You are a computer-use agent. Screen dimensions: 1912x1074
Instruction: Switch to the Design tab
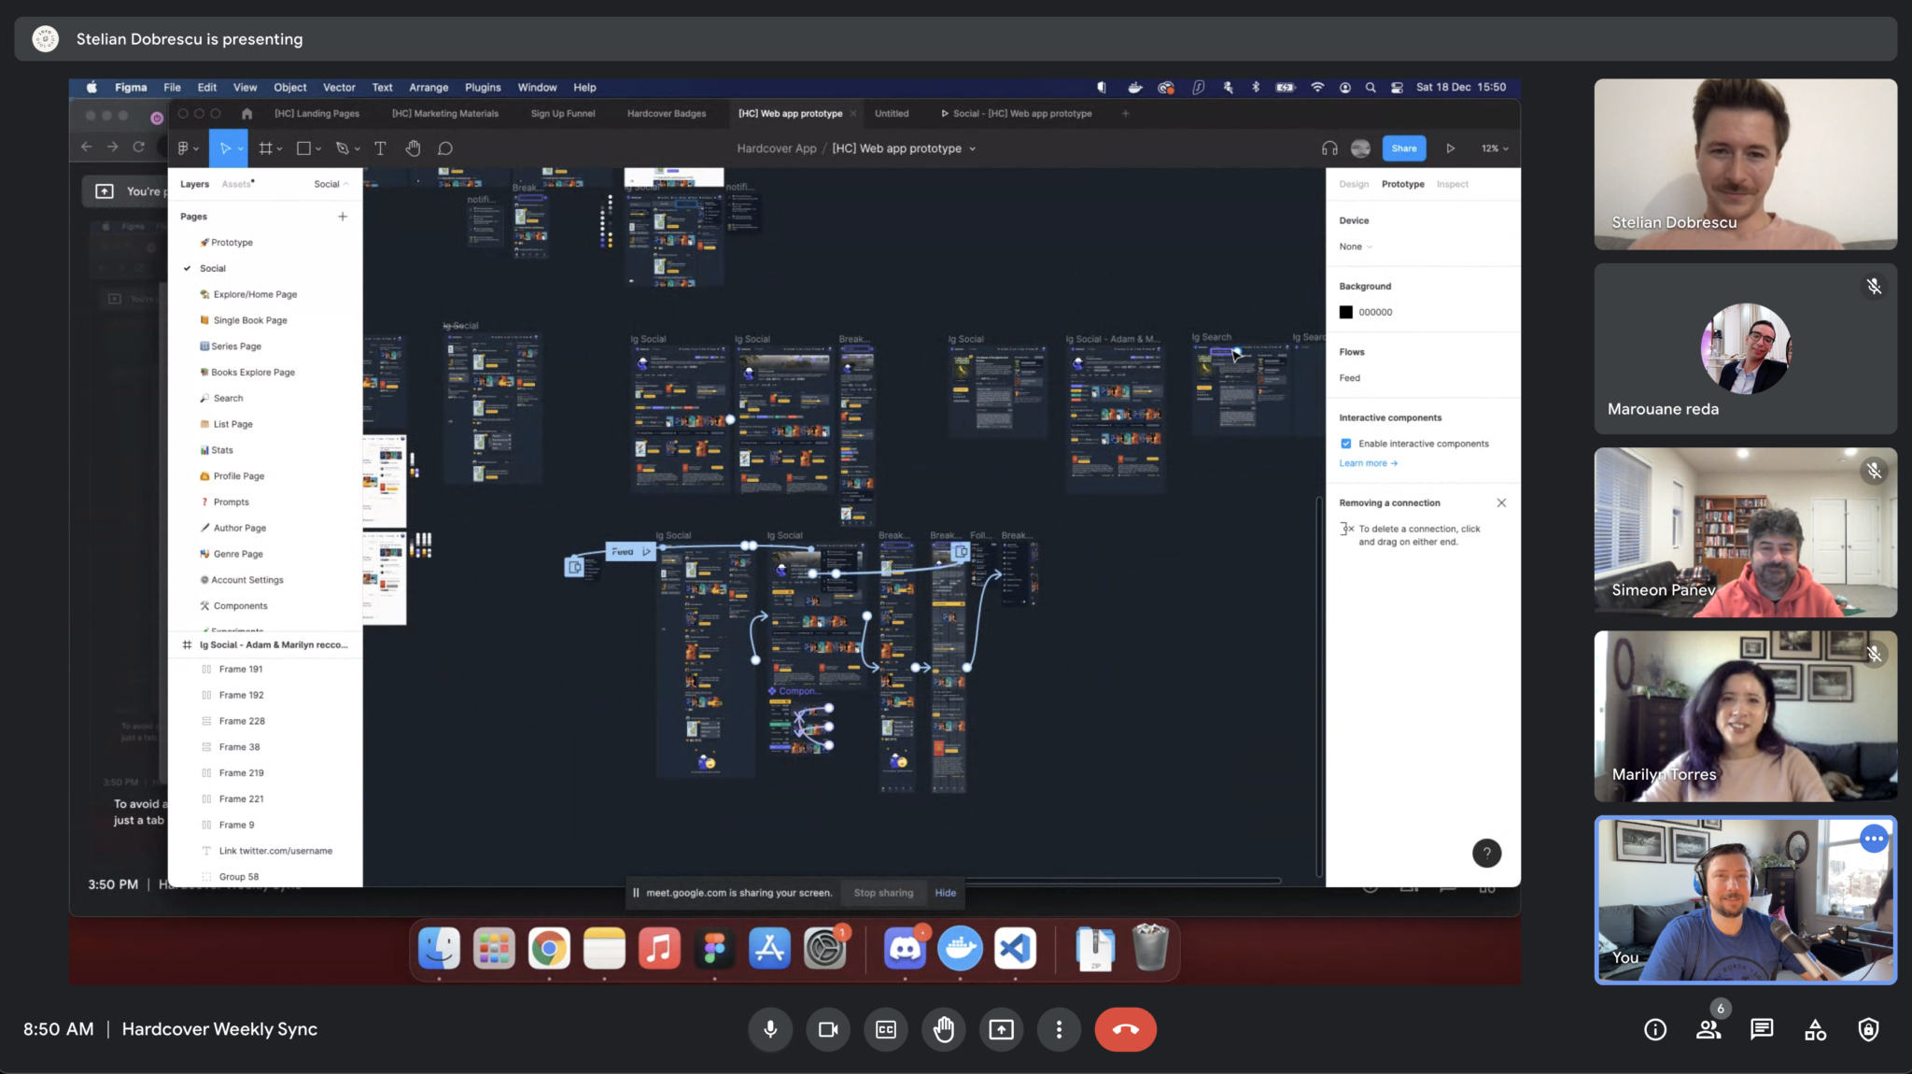point(1354,184)
